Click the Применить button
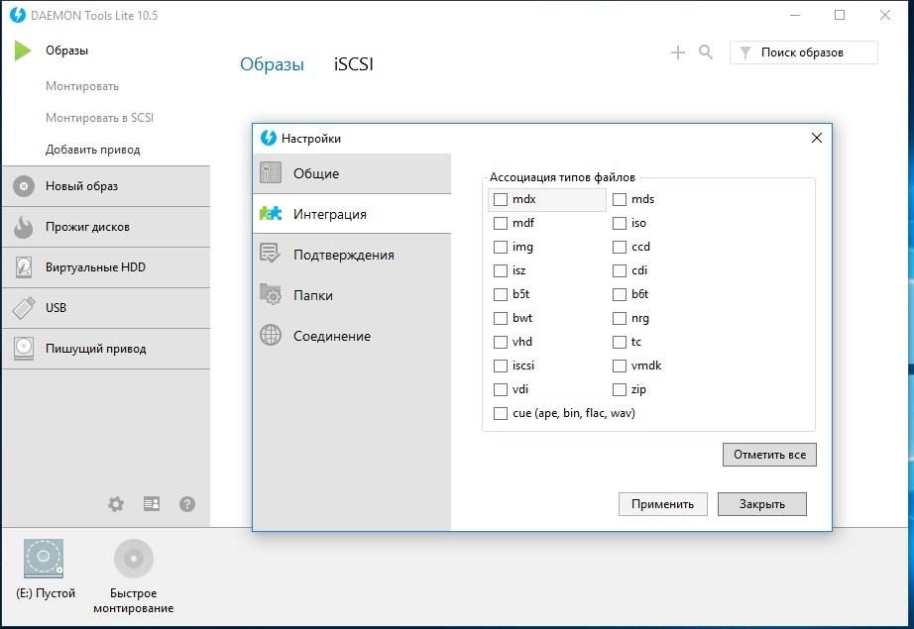Image resolution: width=914 pixels, height=629 pixels. 663,504
